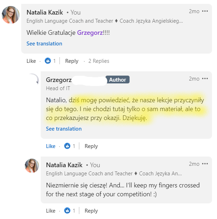Open three-dot menu on top Natalia comment
The height and width of the screenshot is (219, 217).
click(x=205, y=11)
